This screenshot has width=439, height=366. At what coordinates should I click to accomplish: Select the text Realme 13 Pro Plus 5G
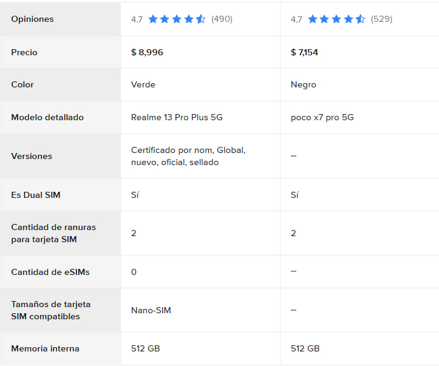(177, 117)
